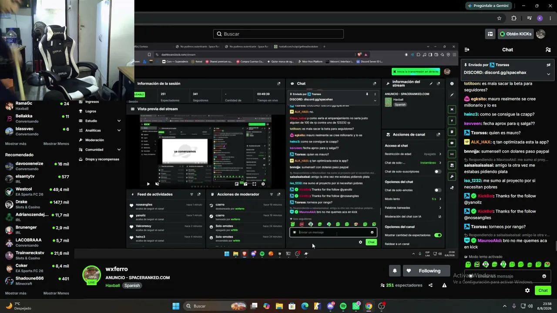Open davooxeneize recommended channel
This screenshot has height=313, width=557.
tap(37, 166)
